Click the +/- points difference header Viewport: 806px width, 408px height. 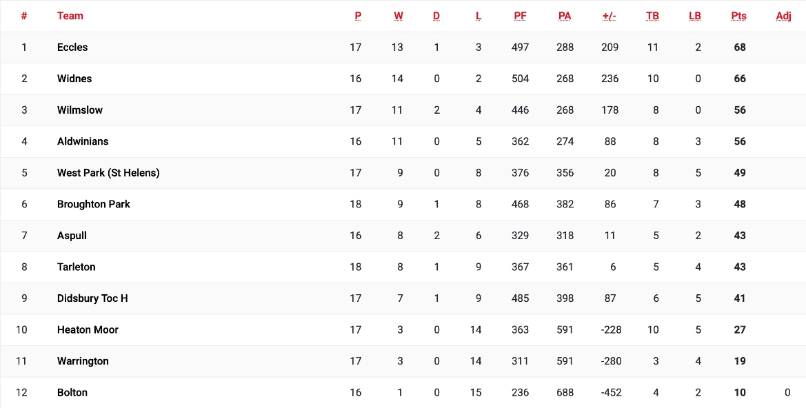[x=609, y=16]
